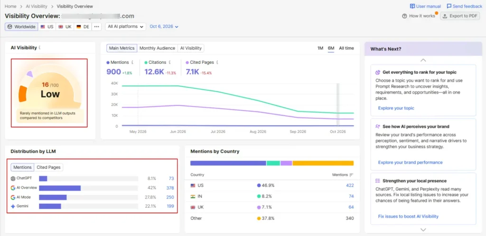Open AI Overview mentions count 378
486x236 pixels.
click(170, 188)
